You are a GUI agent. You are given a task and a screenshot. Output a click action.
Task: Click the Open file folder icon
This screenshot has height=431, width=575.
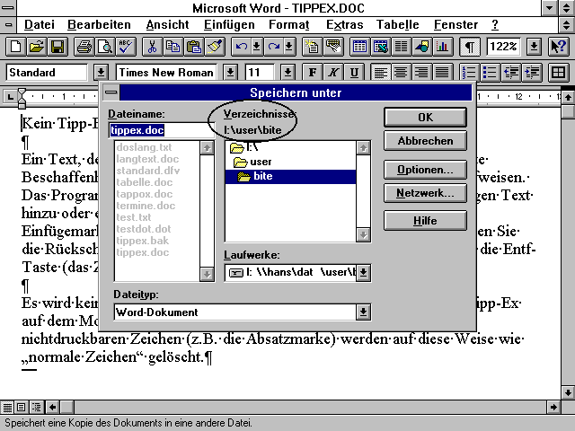[36, 47]
